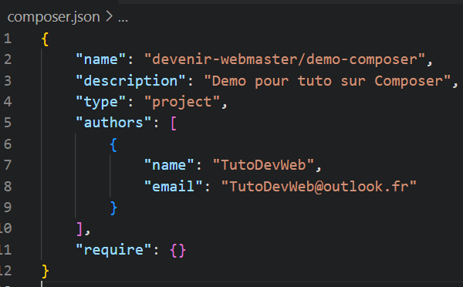463x287 pixels.
Task: Click the "project" value
Action: (x=182, y=102)
